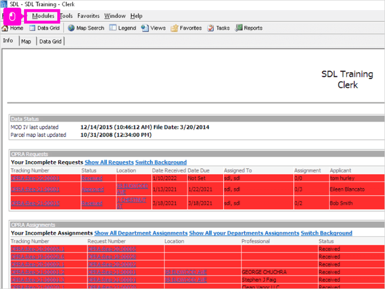The height and width of the screenshot is (289, 385).
Task: Open the Views toolbar button
Action: [153, 28]
